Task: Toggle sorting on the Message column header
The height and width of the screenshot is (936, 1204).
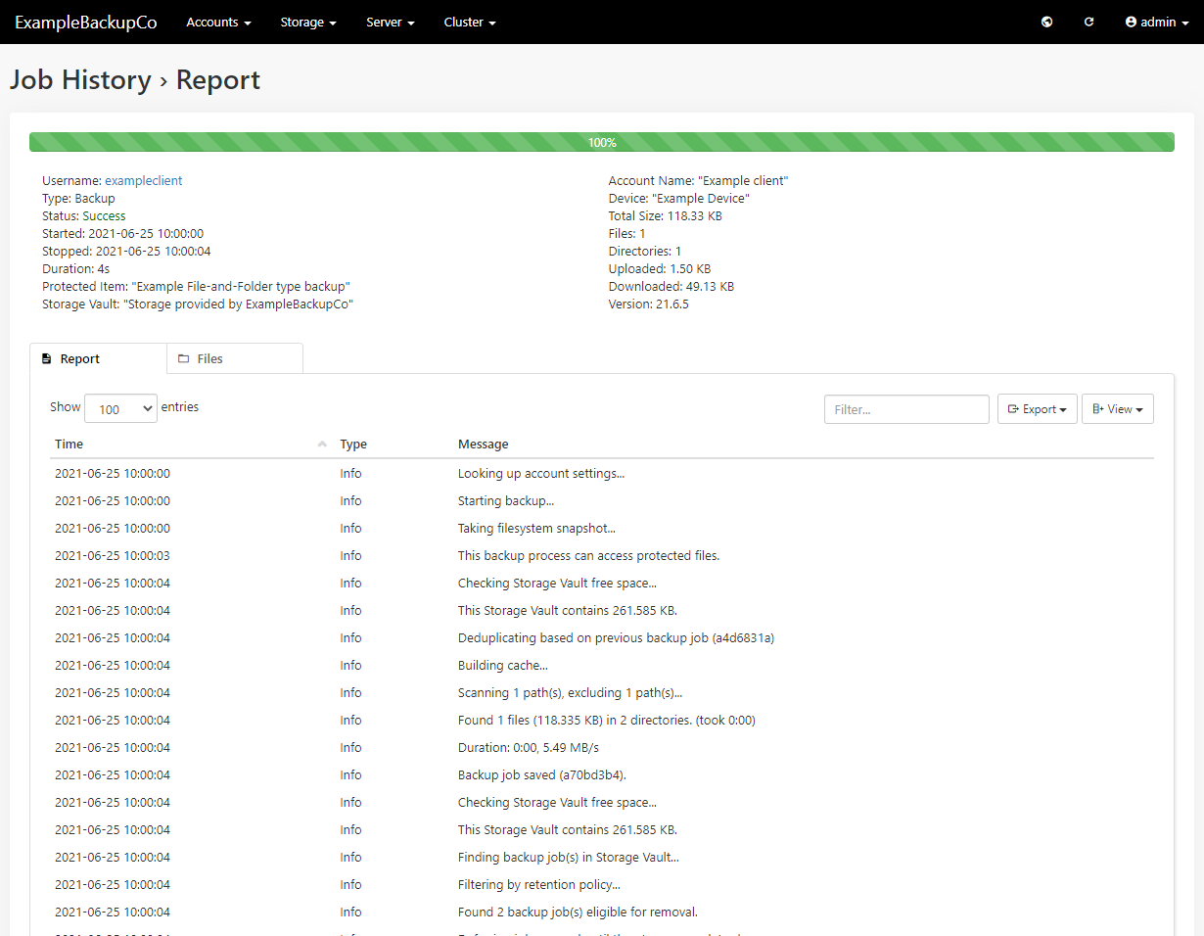Action: click(x=483, y=444)
